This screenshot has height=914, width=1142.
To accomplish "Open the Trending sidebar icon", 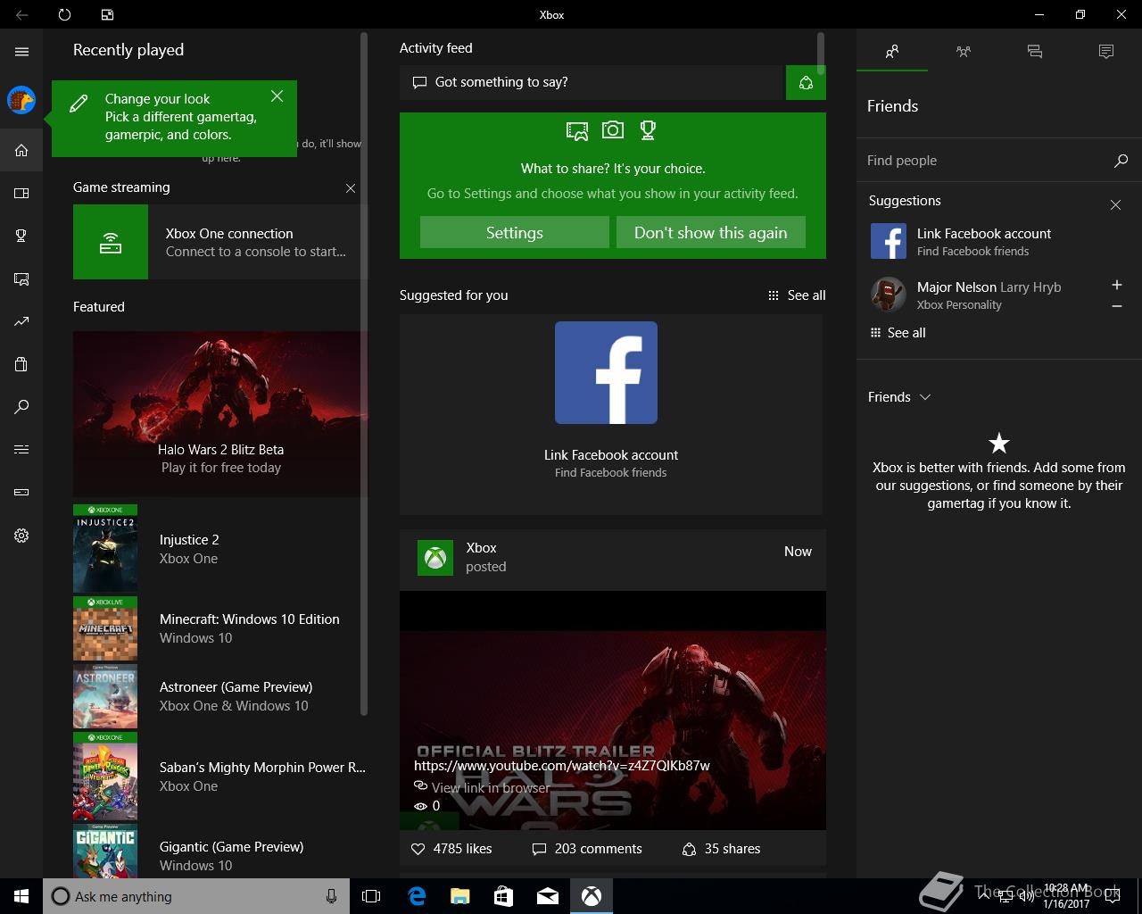I will tap(21, 321).
